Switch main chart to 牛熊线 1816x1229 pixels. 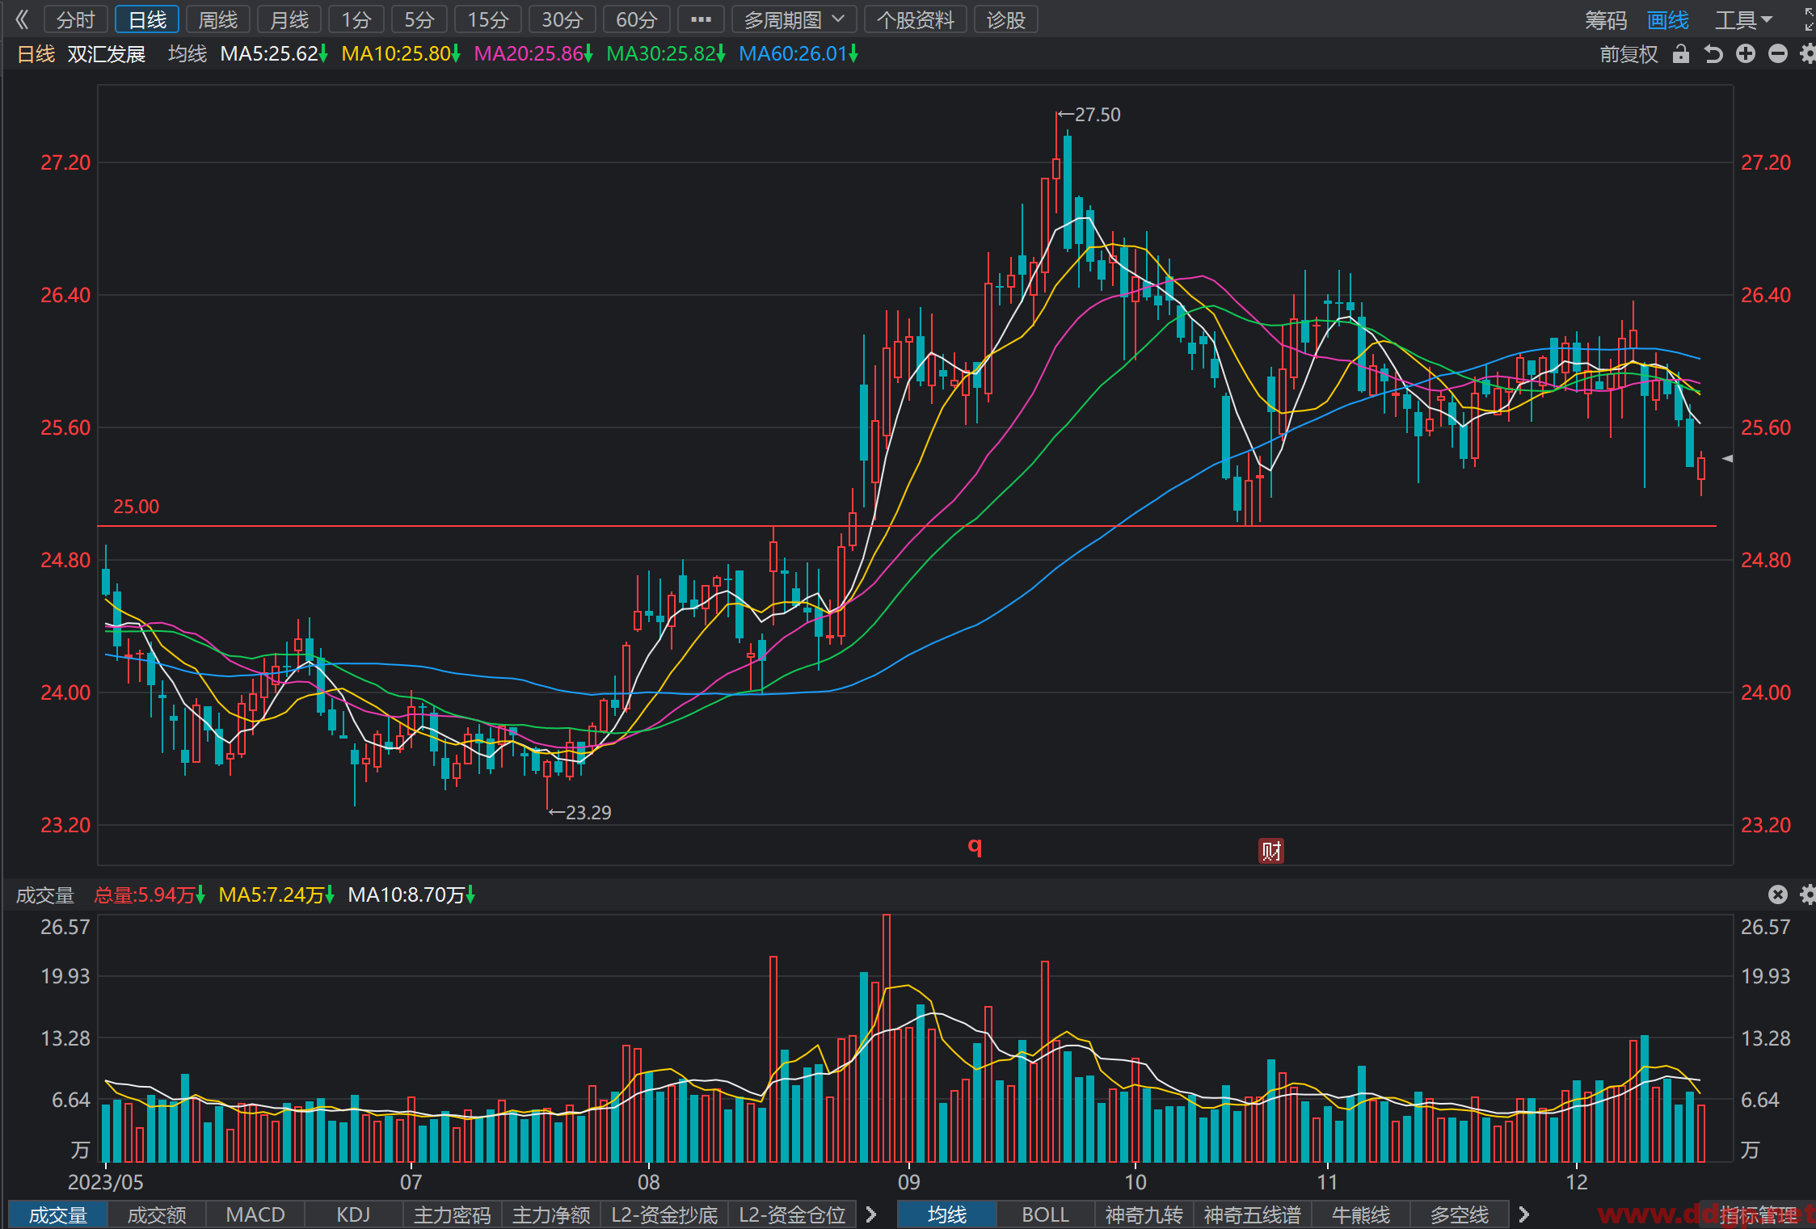1360,1214
